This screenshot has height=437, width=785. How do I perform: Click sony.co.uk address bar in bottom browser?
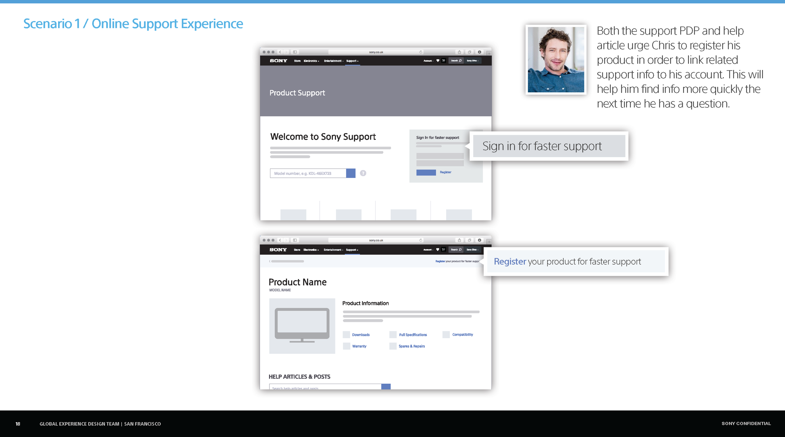point(376,240)
